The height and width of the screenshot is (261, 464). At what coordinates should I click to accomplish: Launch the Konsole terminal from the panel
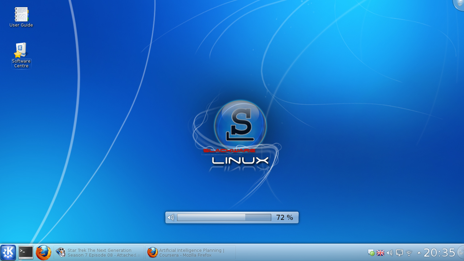[26, 253]
